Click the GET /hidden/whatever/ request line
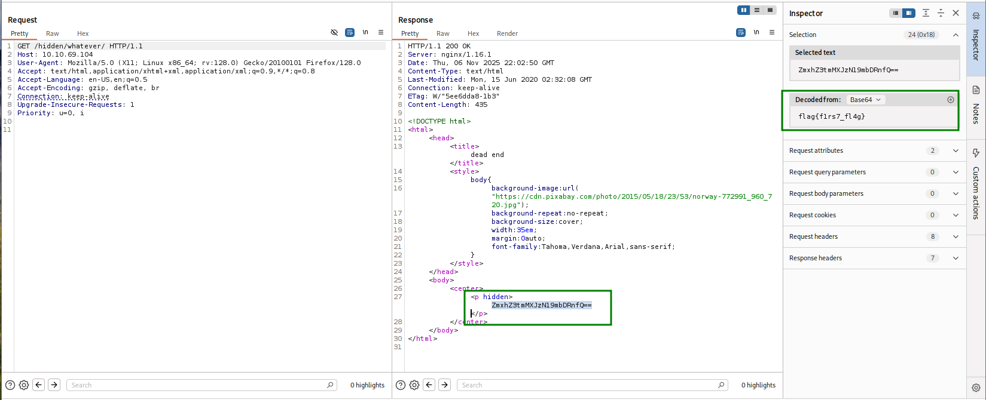Image resolution: width=986 pixels, height=400 pixels. (80, 46)
